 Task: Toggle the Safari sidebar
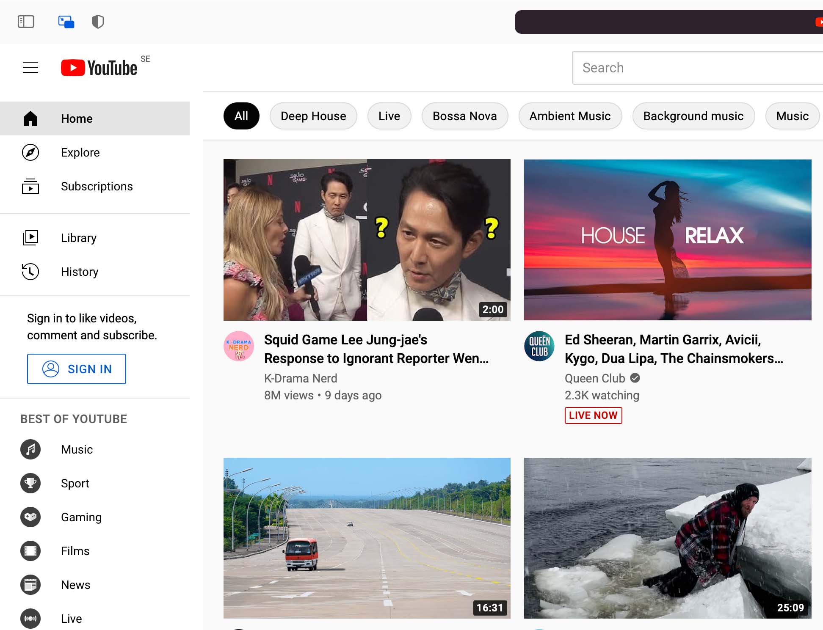click(x=26, y=22)
